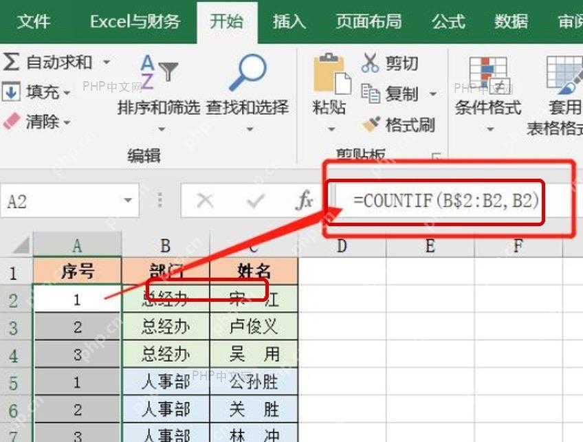Open the 文件 (File) tab

click(34, 21)
